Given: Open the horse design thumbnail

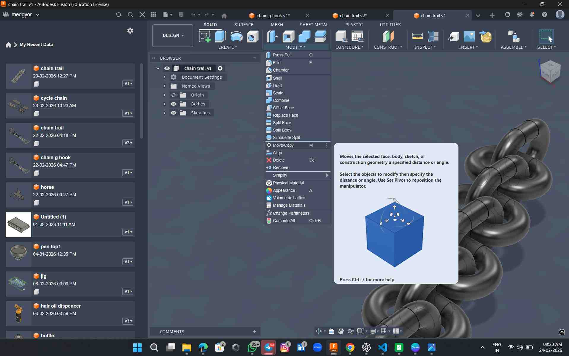Looking at the screenshot, I should click(18, 195).
